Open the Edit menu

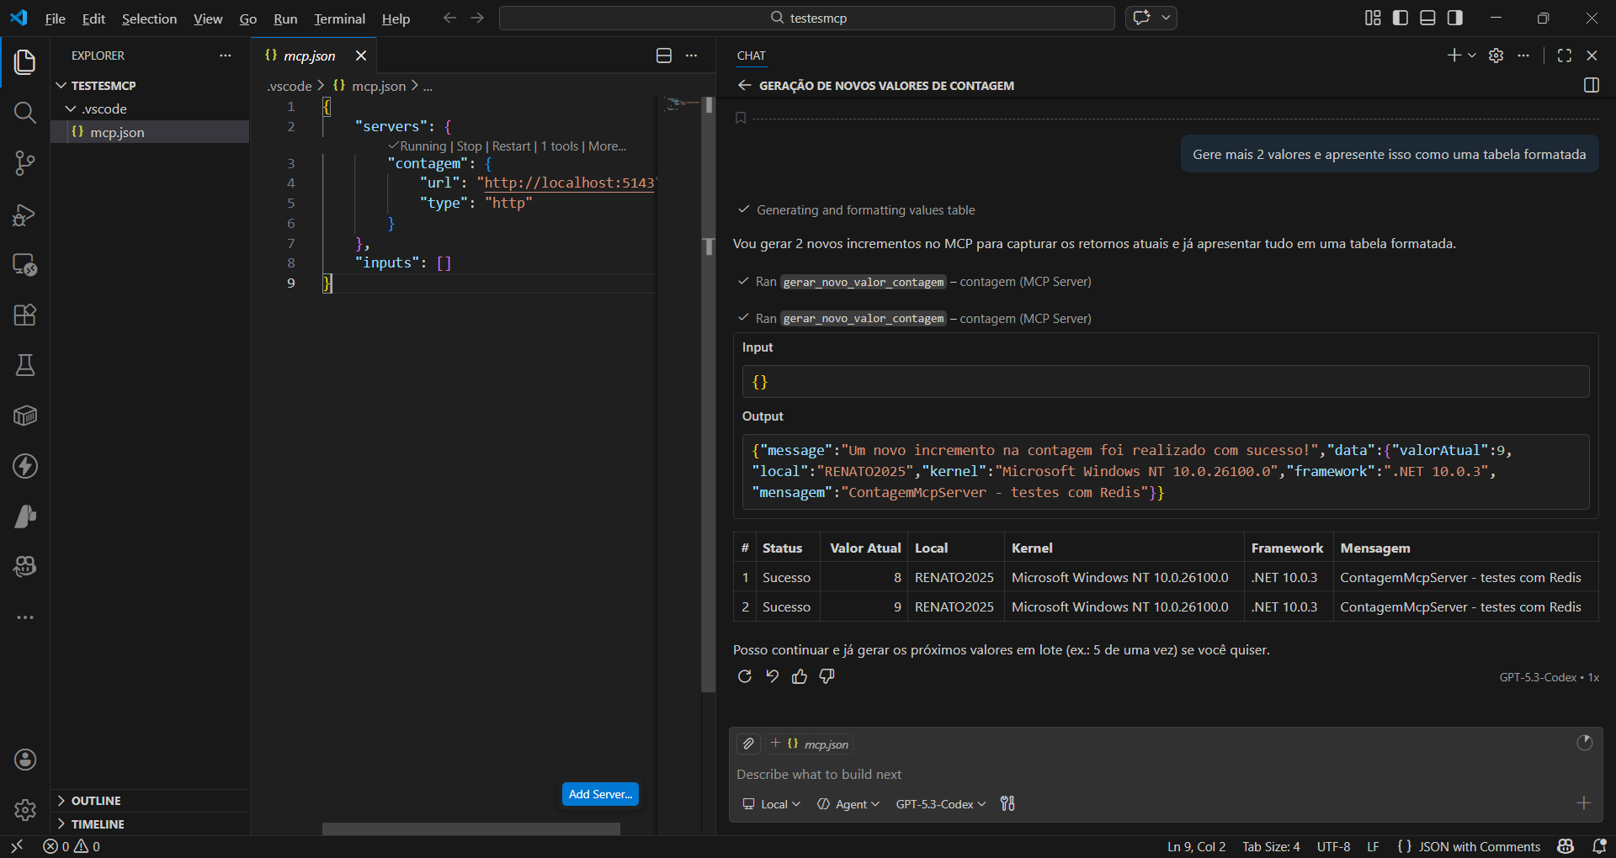[93, 19]
